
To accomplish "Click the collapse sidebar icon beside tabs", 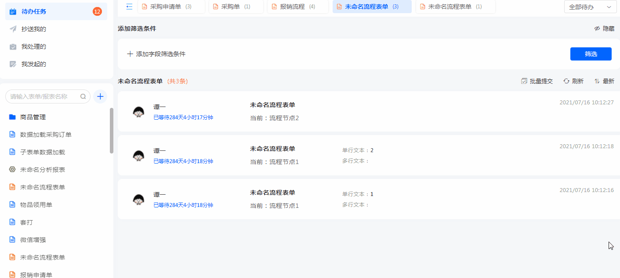I will (x=129, y=7).
